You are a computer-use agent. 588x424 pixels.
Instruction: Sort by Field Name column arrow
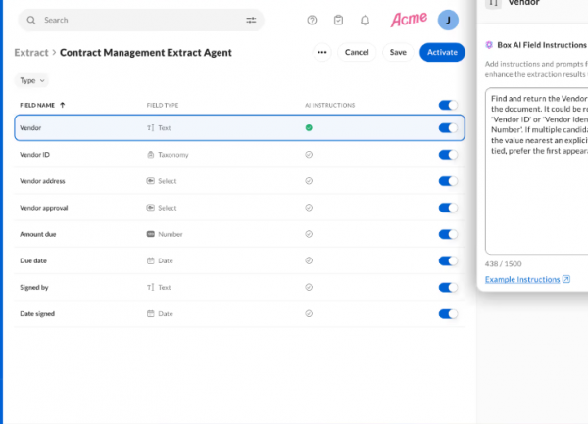pyautogui.click(x=63, y=105)
